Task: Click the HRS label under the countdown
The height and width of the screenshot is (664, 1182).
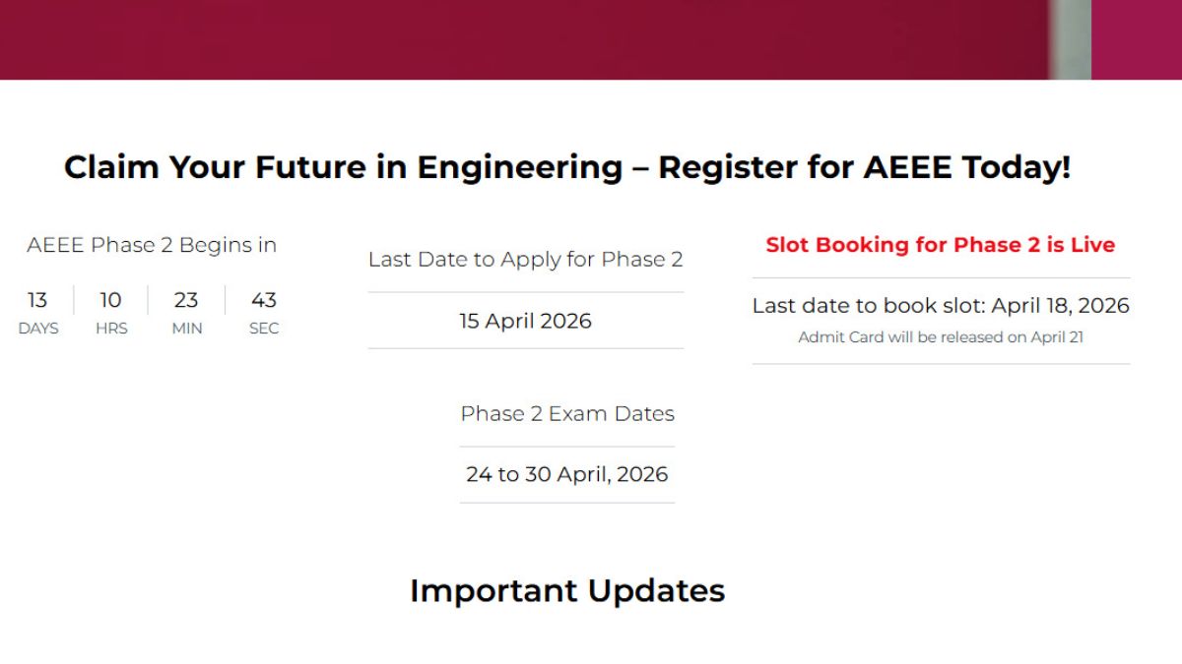Action: 111,329
